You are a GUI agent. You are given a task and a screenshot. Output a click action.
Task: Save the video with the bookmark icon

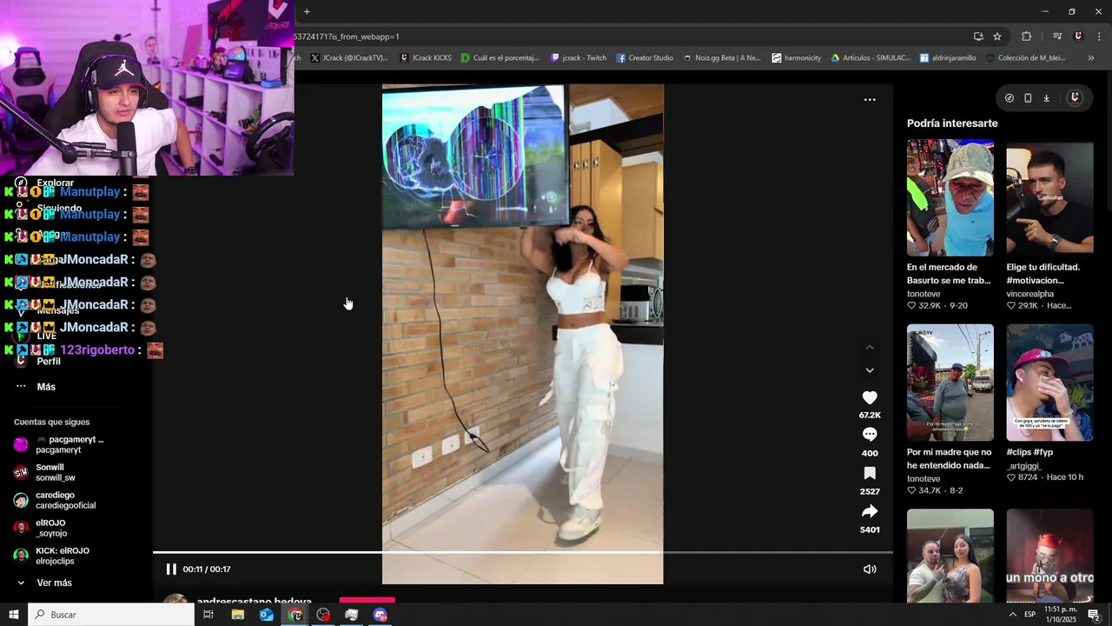coord(870,473)
